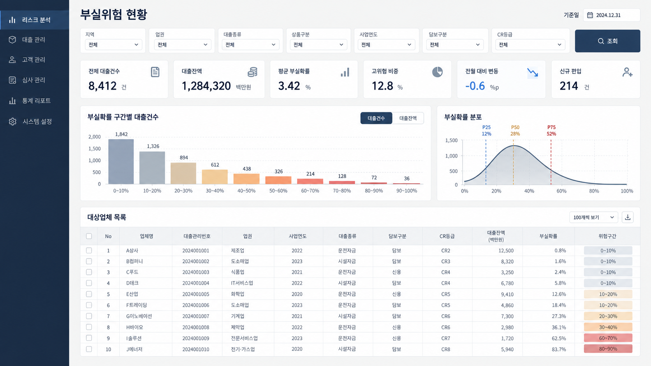The width and height of the screenshot is (651, 366).
Task: Open the 상품구분 filter dropdown
Action: pyautogui.click(x=318, y=45)
